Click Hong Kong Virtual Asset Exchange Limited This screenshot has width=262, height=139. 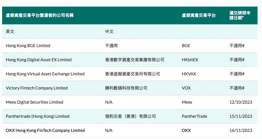(45, 74)
